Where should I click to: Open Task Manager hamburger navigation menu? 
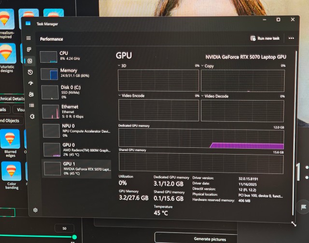pos(28,38)
